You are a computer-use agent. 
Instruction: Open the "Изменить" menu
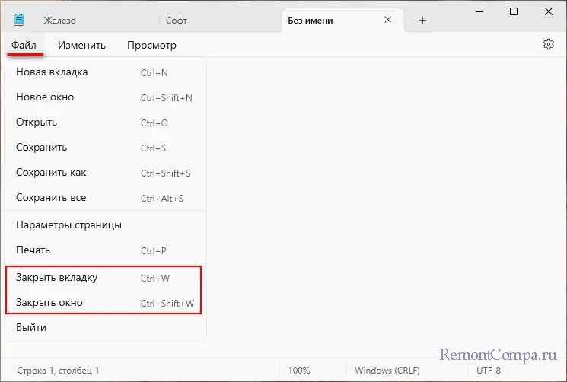[81, 46]
